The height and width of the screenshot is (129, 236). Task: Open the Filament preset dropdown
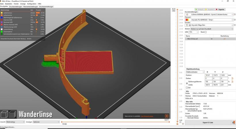click(209, 20)
